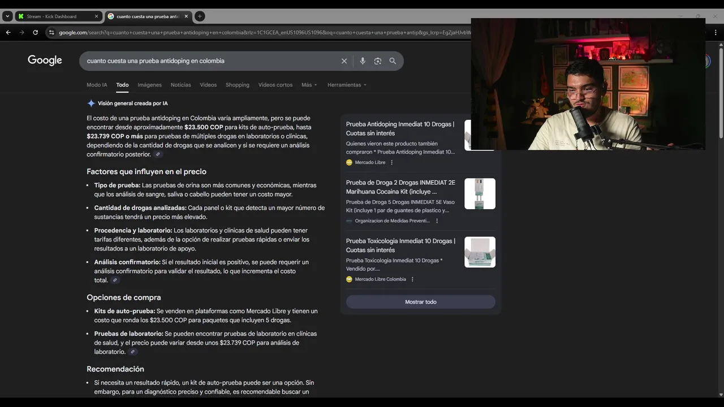
Task: Close the Kick Dashboard tab
Action: tap(96, 16)
